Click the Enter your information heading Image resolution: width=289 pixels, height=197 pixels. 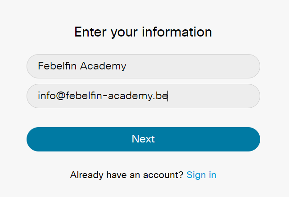[x=143, y=32]
